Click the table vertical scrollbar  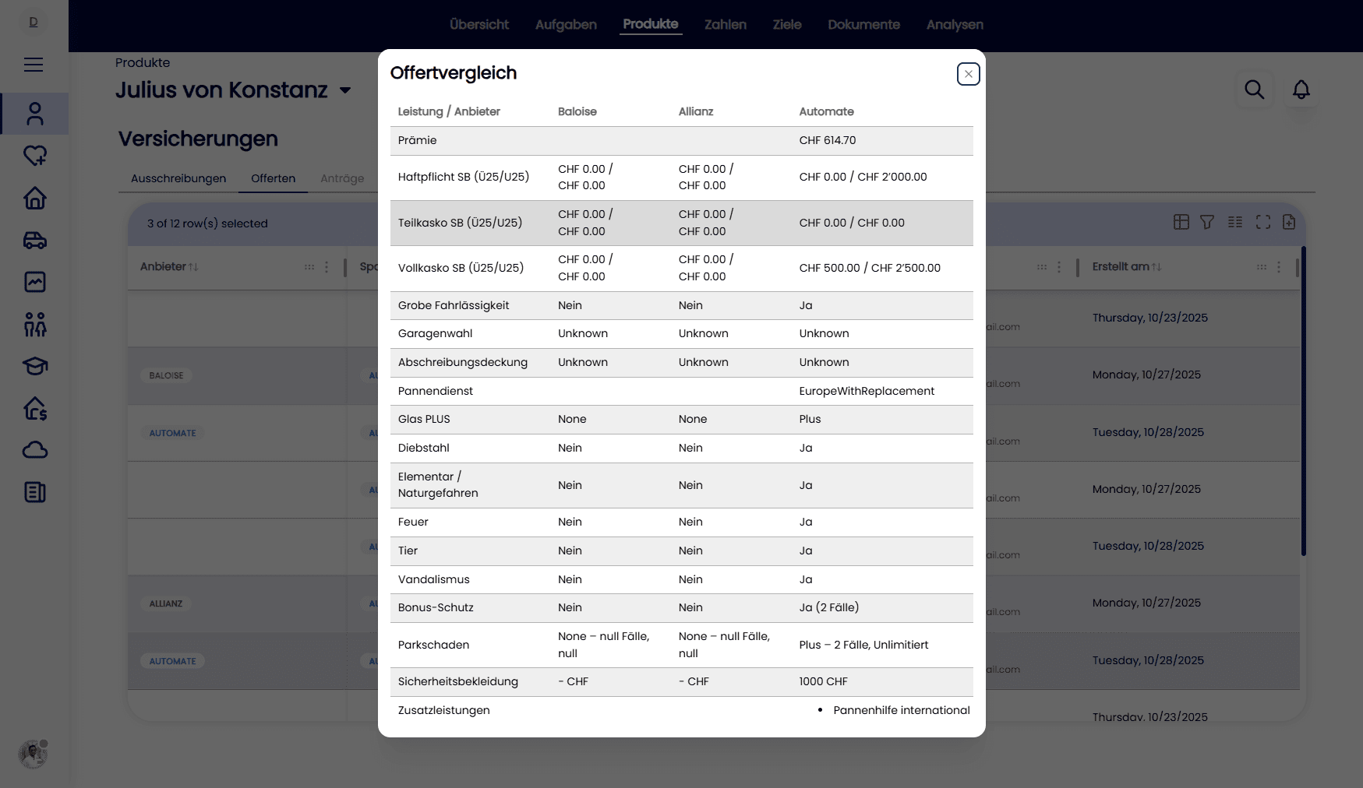(x=1304, y=401)
